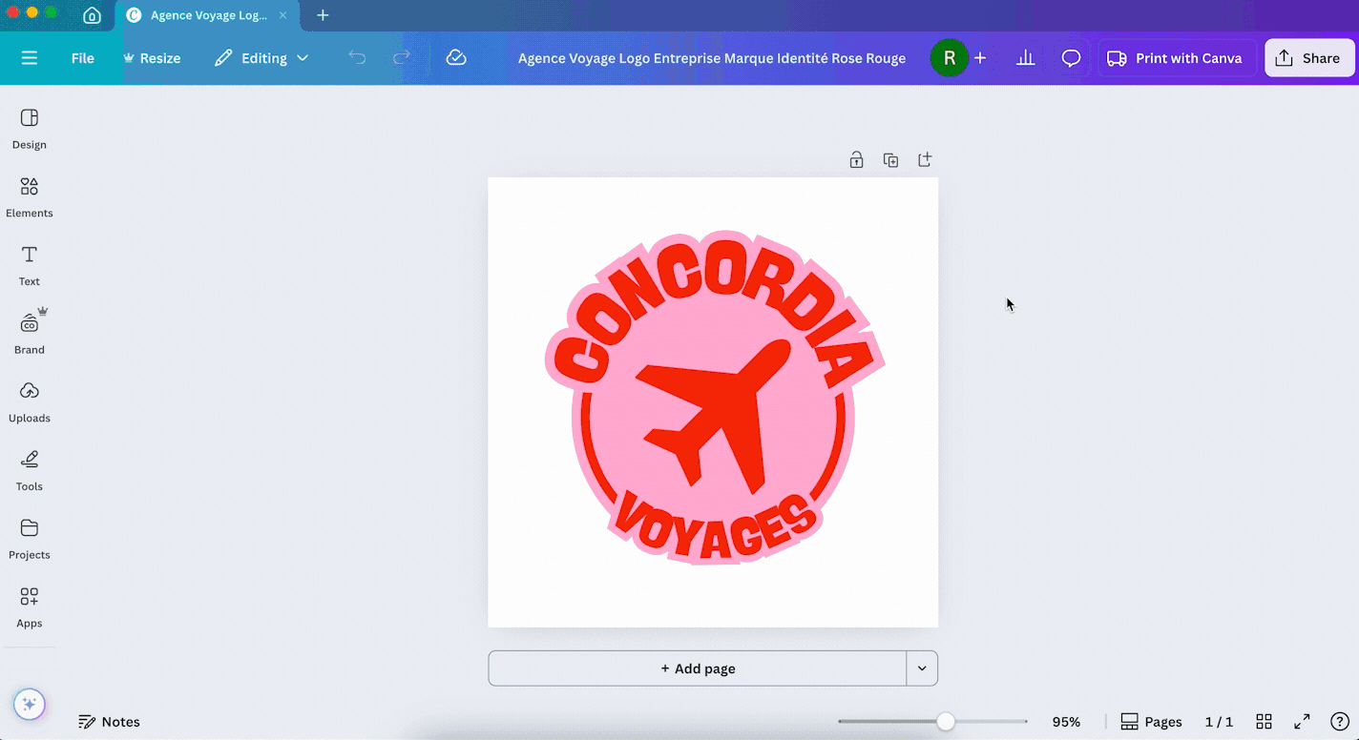Open the File menu
This screenshot has width=1359, height=740.
pos(83,58)
